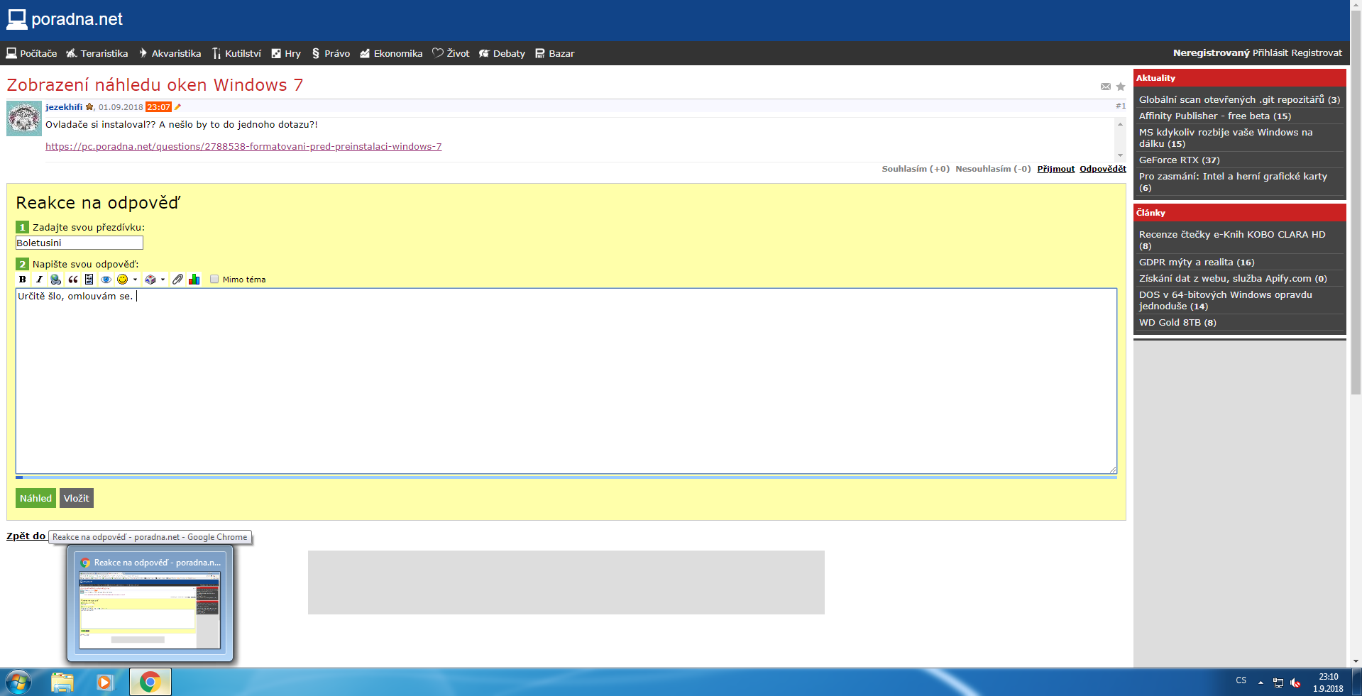The height and width of the screenshot is (696, 1362).
Task: Insert a hyperlink with the globe-link icon
Action: tap(55, 280)
